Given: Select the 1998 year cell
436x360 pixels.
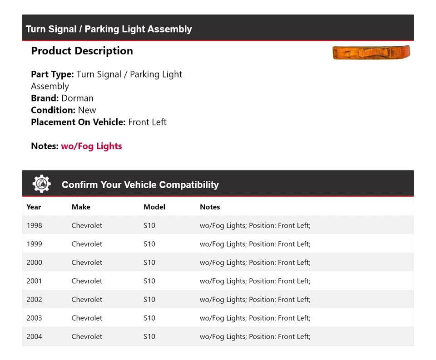Looking at the screenshot, I should 34,225.
